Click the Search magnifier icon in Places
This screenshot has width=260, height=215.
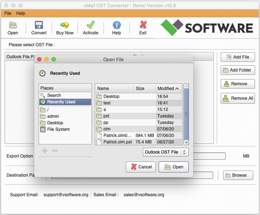click(43, 95)
